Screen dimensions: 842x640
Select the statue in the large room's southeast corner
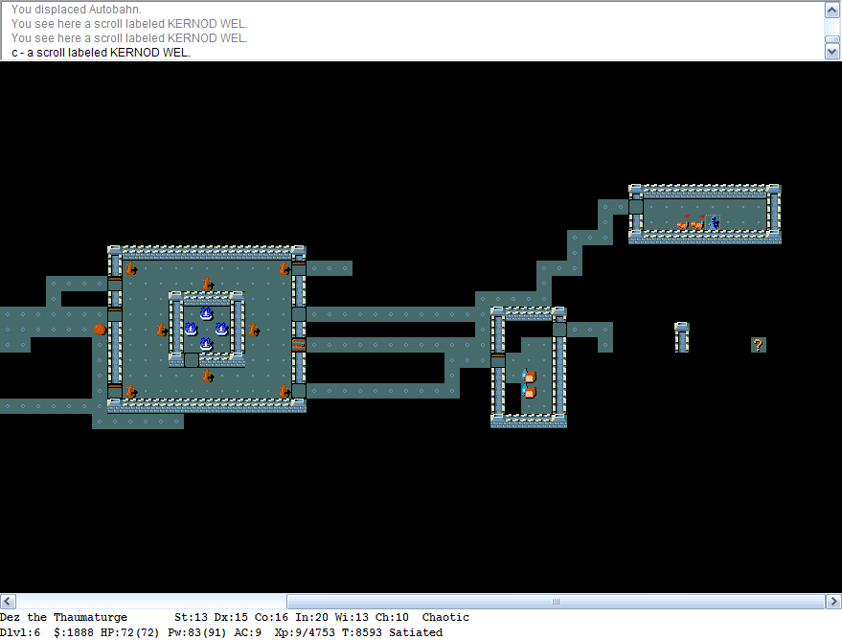point(284,390)
